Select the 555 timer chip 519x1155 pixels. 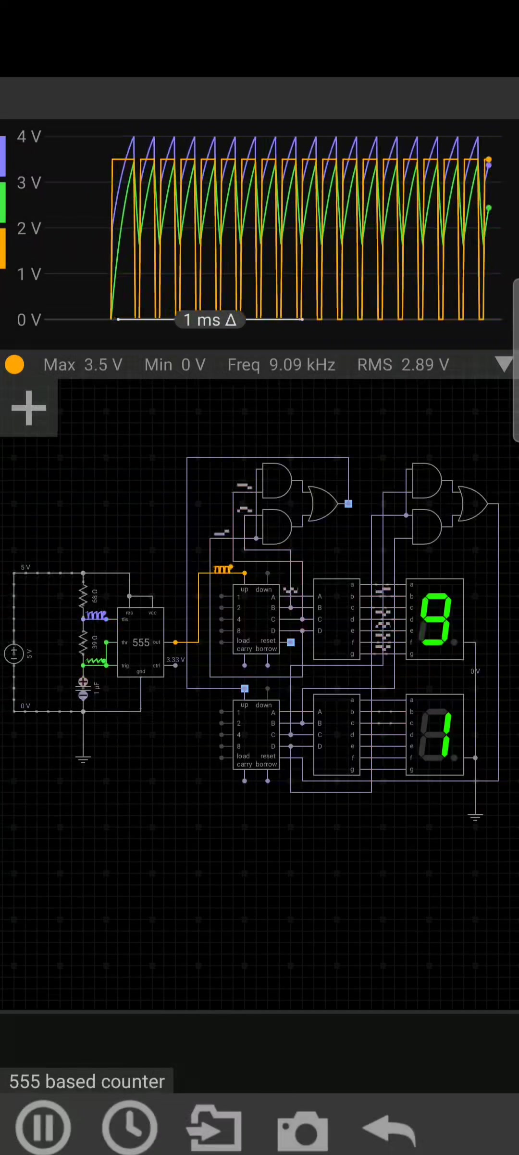[x=141, y=642]
